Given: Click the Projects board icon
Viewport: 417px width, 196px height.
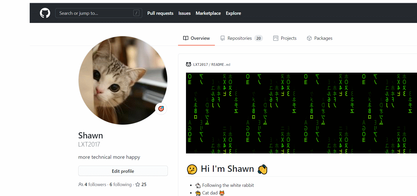Looking at the screenshot, I should tap(276, 38).
